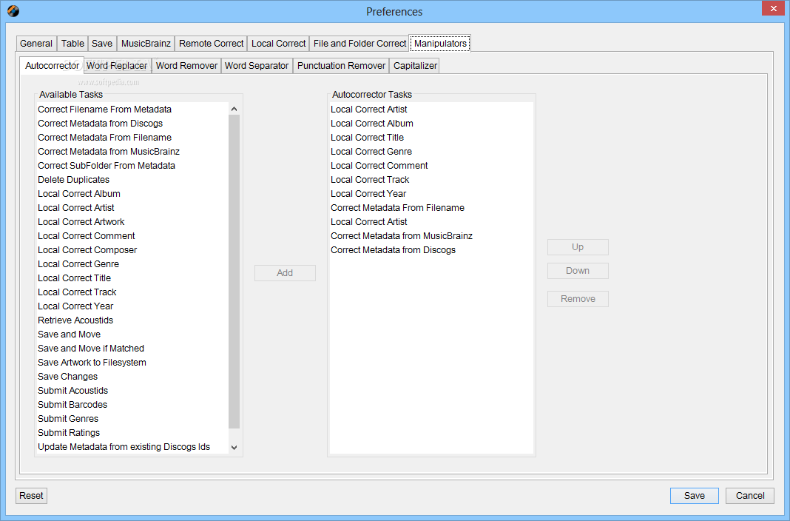Select 'Local Correct Track' in Available Tasks
Viewport: 790px width, 521px height.
pos(132,293)
